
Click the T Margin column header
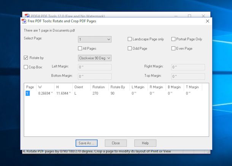pyautogui.click(x=193, y=87)
